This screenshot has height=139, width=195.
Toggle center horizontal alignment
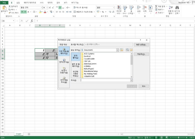pyautogui.click(x=60, y=12)
